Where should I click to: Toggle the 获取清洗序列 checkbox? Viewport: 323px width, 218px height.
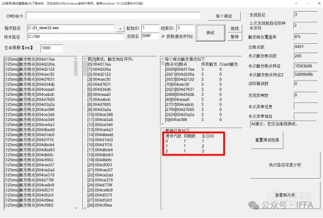(x=163, y=37)
